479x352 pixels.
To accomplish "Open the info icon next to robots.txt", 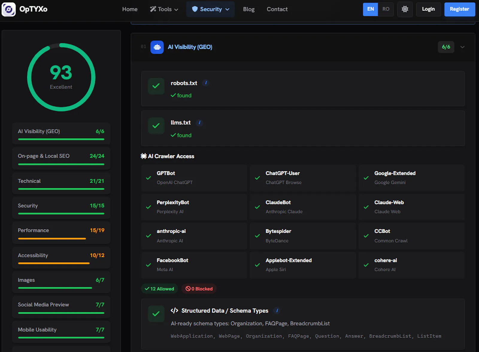I will (206, 83).
